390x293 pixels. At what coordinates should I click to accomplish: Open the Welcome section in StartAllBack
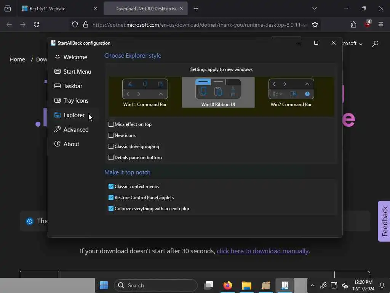click(71, 57)
